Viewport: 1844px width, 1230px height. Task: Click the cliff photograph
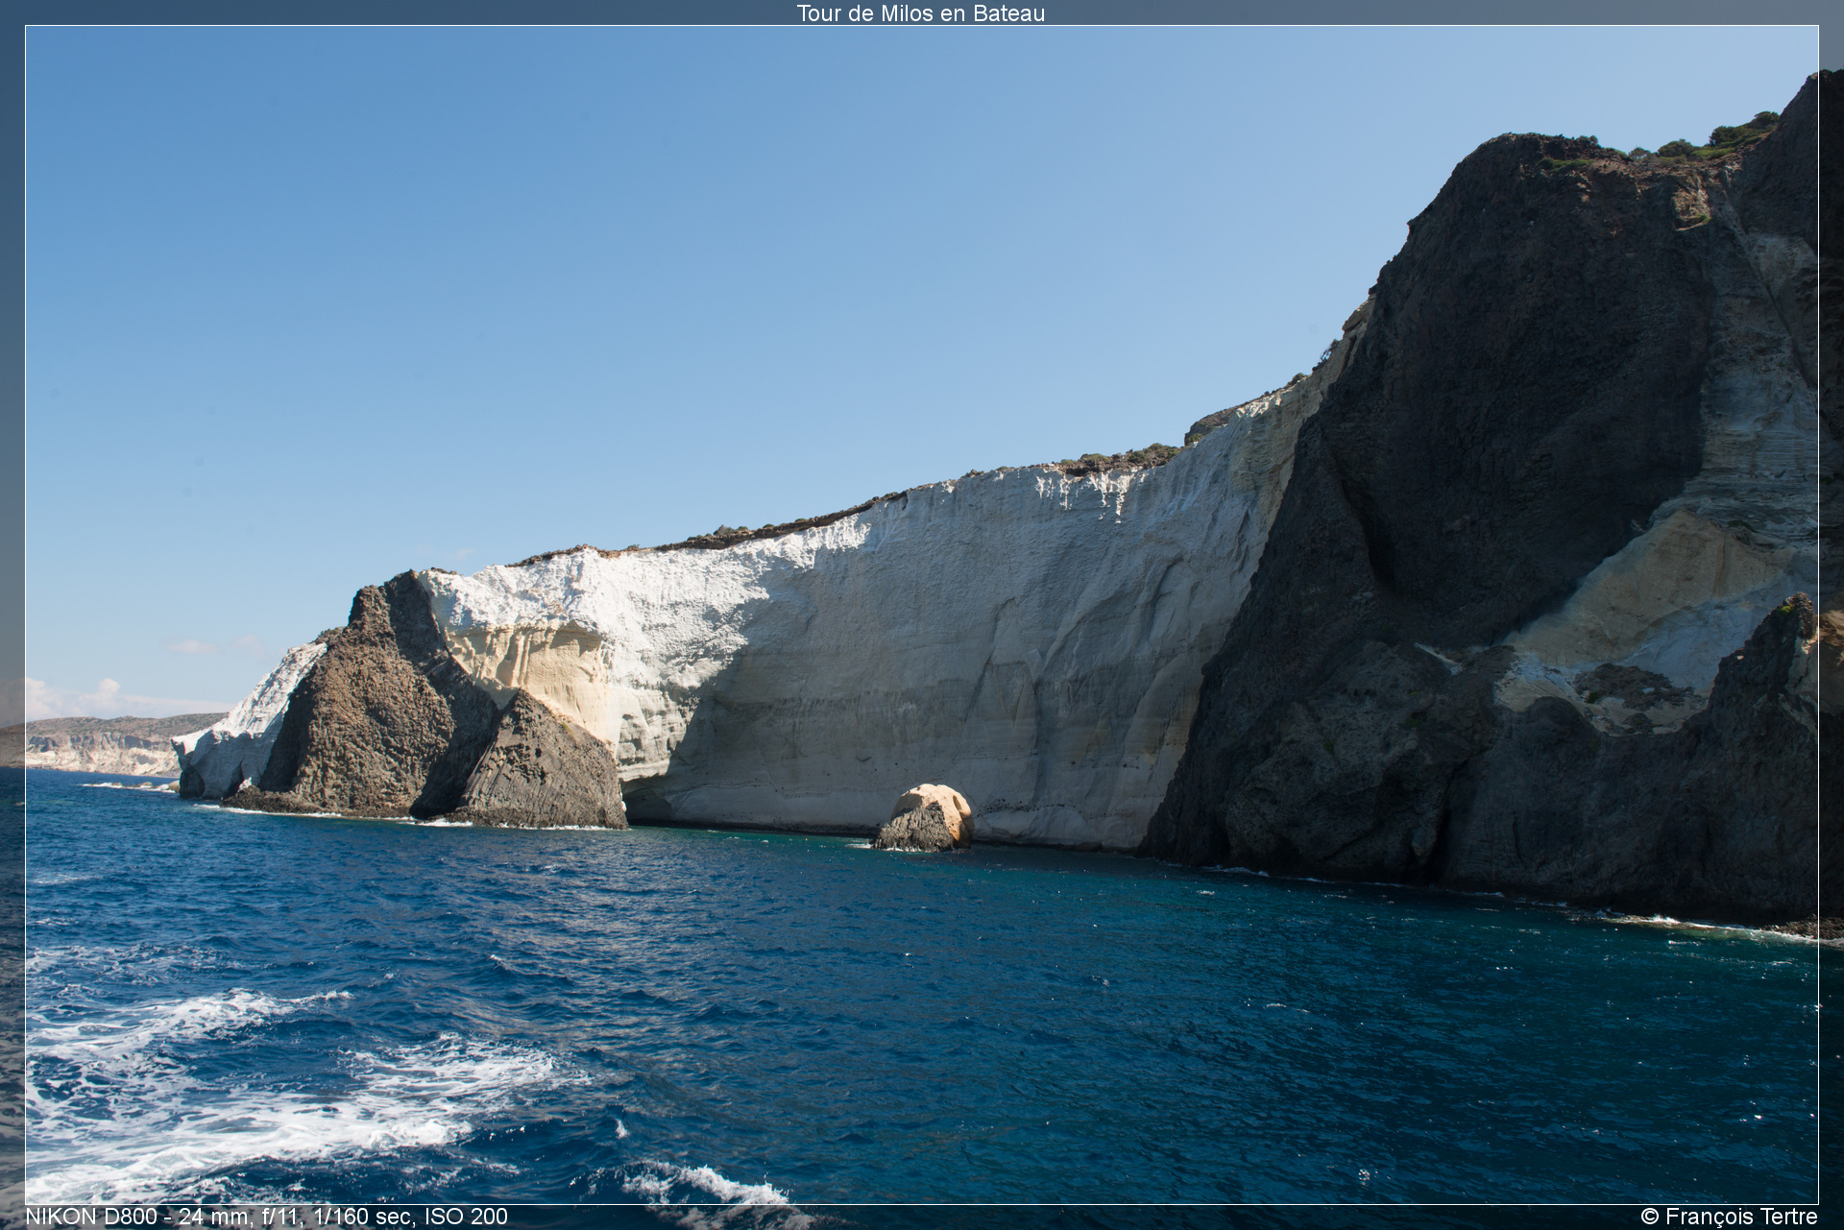922,615
